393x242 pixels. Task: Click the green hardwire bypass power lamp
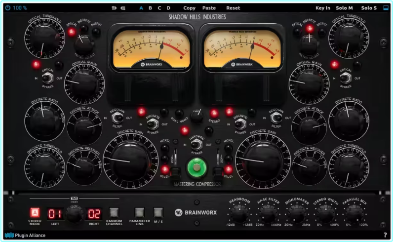(197, 168)
